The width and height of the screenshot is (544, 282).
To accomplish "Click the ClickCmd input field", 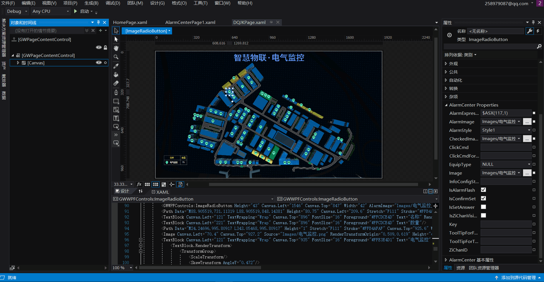I will click(505, 147).
